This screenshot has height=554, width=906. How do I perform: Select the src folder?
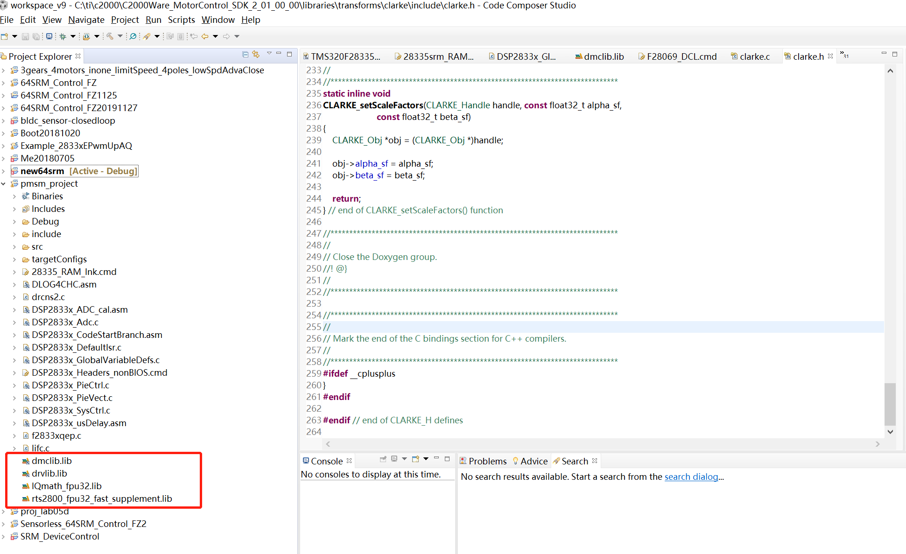[x=37, y=247]
